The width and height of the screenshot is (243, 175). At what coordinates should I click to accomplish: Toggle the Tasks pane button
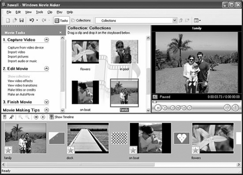(x=62, y=20)
